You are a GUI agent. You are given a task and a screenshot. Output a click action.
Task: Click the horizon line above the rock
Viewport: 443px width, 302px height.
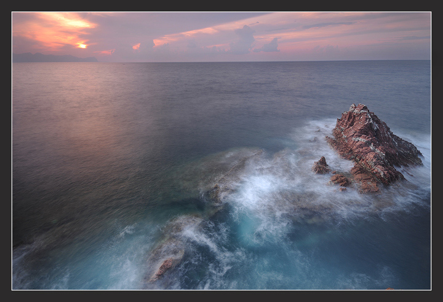click(x=363, y=60)
